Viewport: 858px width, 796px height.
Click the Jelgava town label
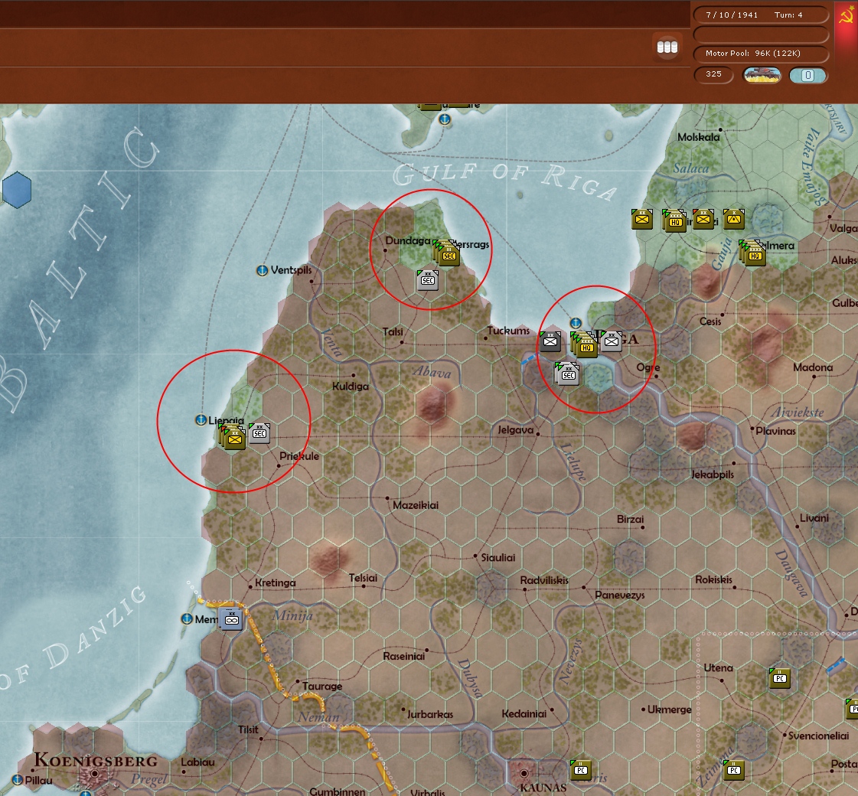pyautogui.click(x=515, y=430)
